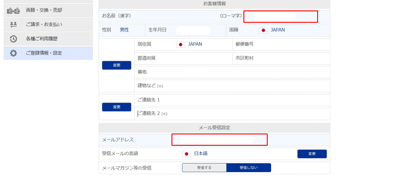Screen dimensions: 393x176
Task: Click the gear icon for ご登録情報・設定
Action: click(x=13, y=53)
